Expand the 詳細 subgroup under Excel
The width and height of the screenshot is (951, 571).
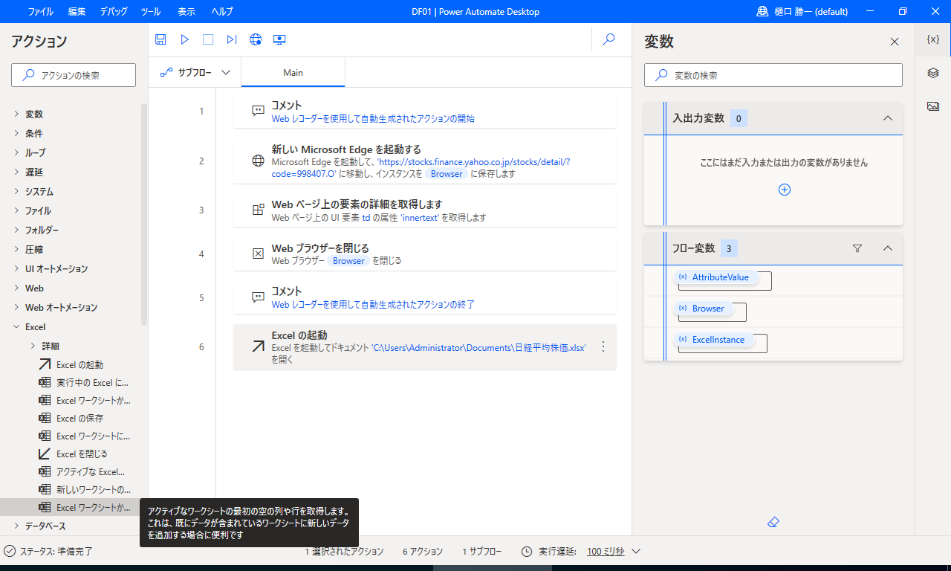(33, 346)
